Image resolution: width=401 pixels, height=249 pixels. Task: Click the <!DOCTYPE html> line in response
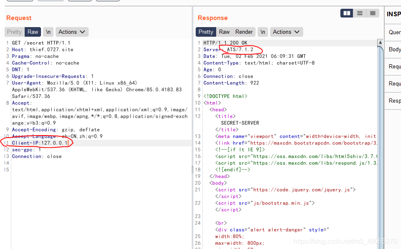pyautogui.click(x=225, y=96)
